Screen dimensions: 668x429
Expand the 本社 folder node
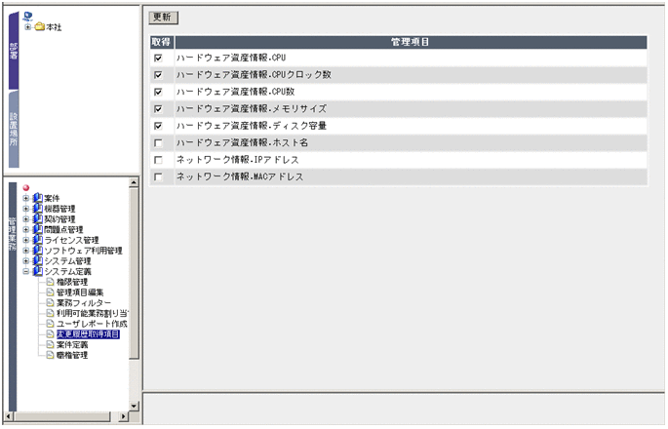(27, 27)
